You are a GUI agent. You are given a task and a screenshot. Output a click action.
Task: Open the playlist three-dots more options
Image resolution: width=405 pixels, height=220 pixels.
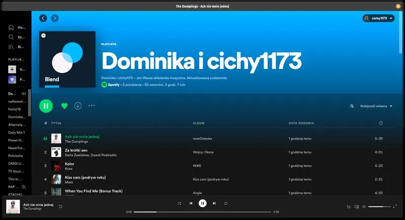[92, 105]
